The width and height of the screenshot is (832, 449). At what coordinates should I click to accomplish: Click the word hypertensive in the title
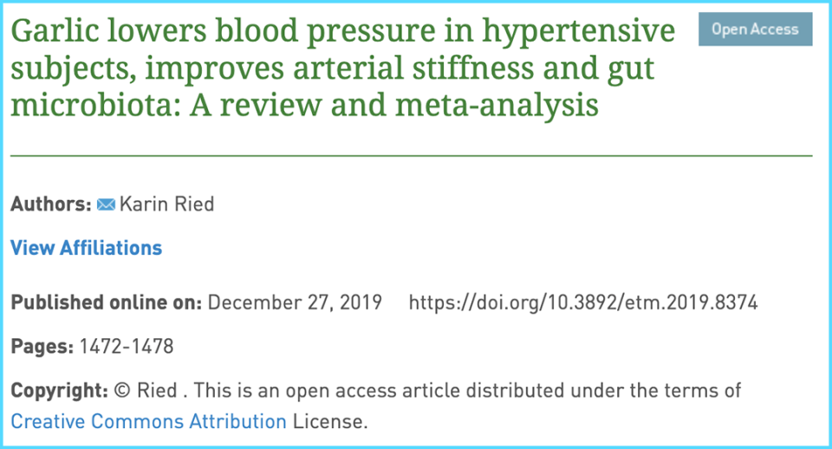pyautogui.click(x=578, y=31)
